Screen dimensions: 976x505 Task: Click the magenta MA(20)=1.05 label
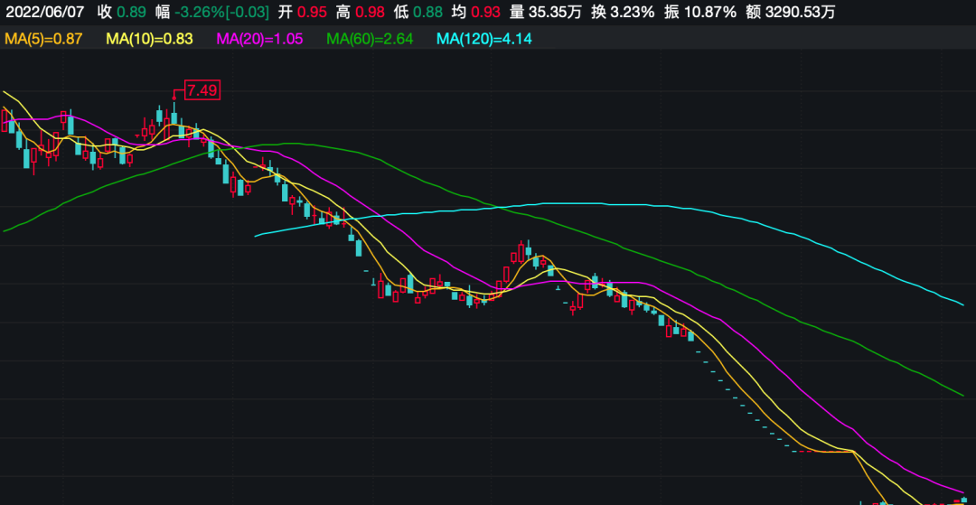coord(260,39)
